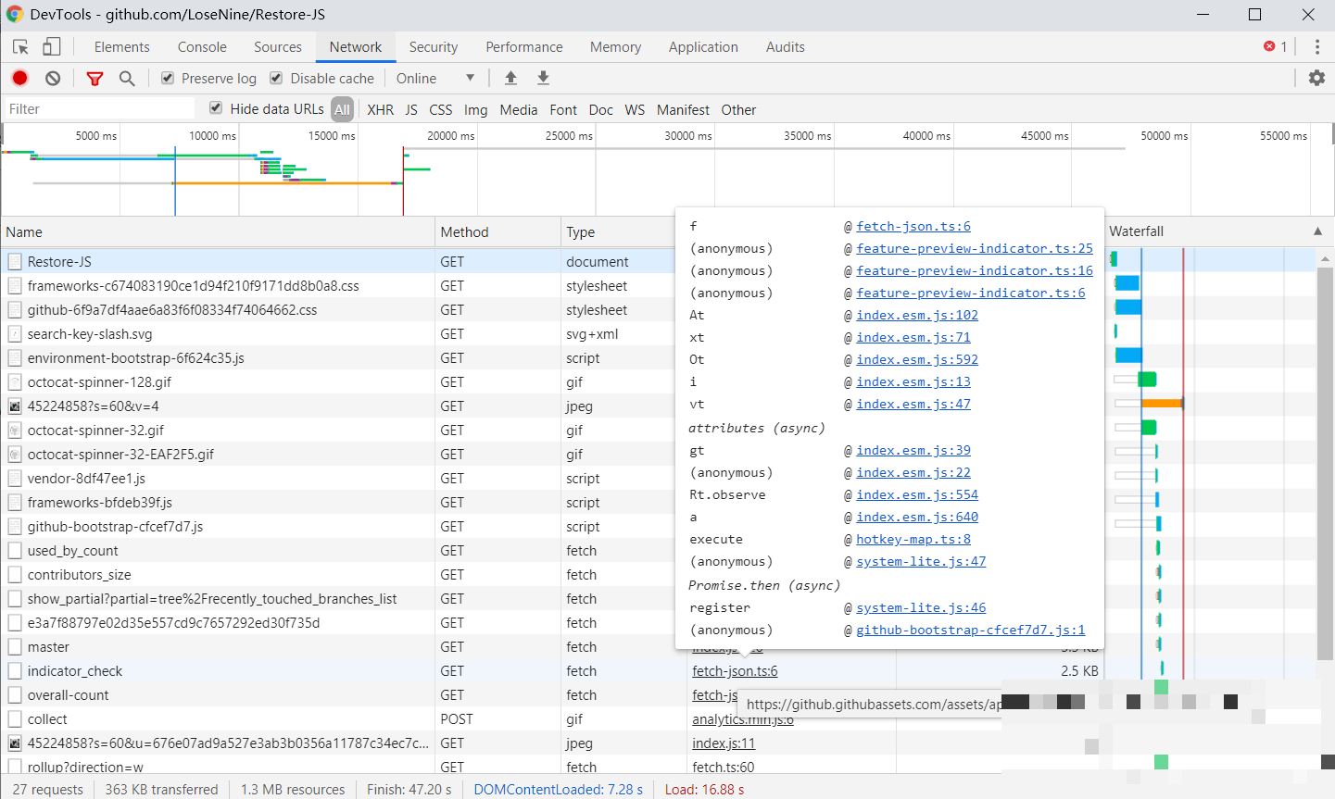Click the Filter text input
Screen dimensions: 1335x799
pyautogui.click(x=97, y=109)
